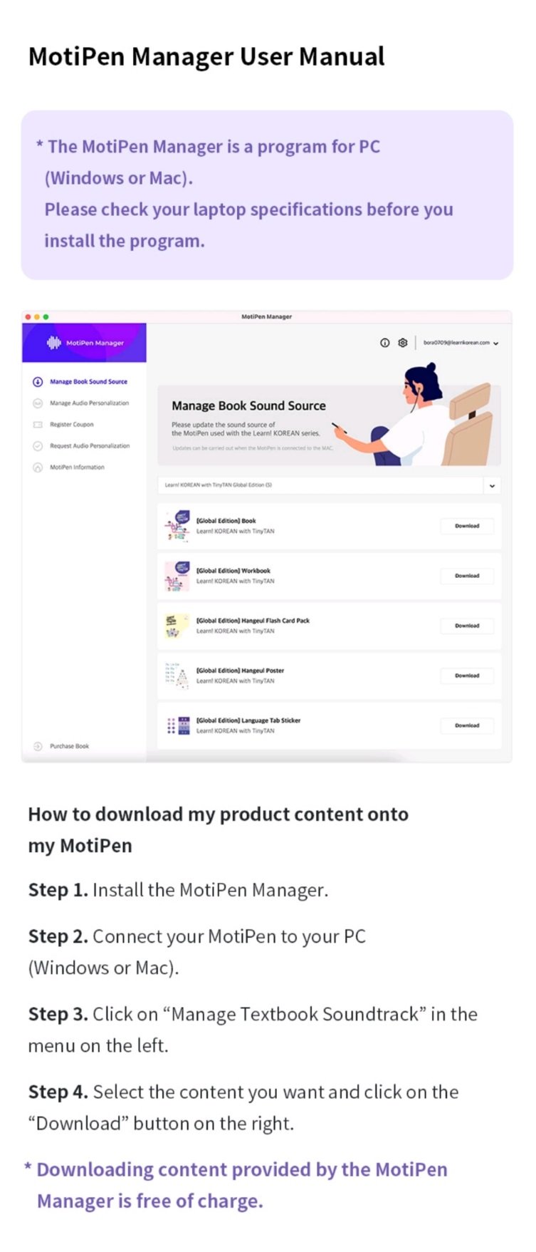Open the Learn! KOREAN edition series dropdown

tap(329, 485)
